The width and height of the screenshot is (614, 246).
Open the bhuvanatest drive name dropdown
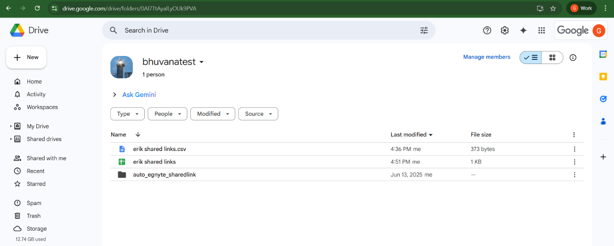[201, 62]
